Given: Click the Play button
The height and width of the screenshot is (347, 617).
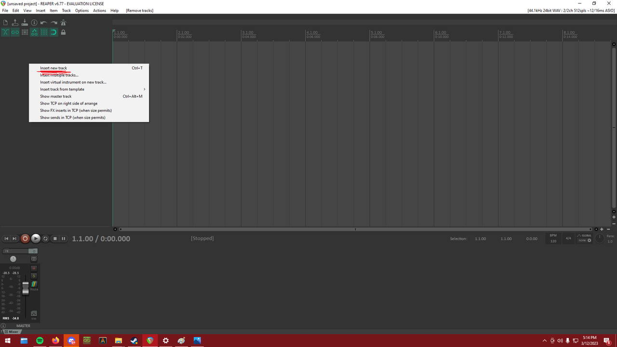Looking at the screenshot, I should pyautogui.click(x=36, y=239).
